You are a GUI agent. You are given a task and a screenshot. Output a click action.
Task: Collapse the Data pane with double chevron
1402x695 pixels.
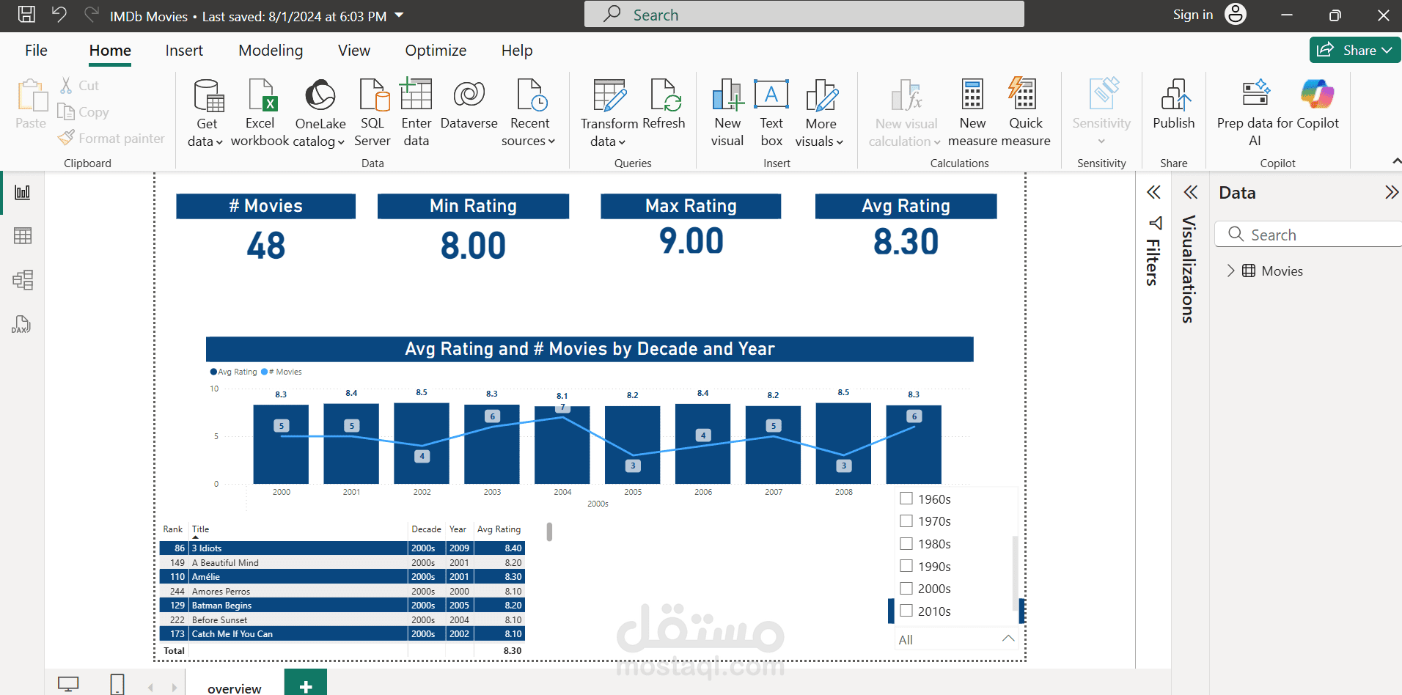(x=1391, y=193)
